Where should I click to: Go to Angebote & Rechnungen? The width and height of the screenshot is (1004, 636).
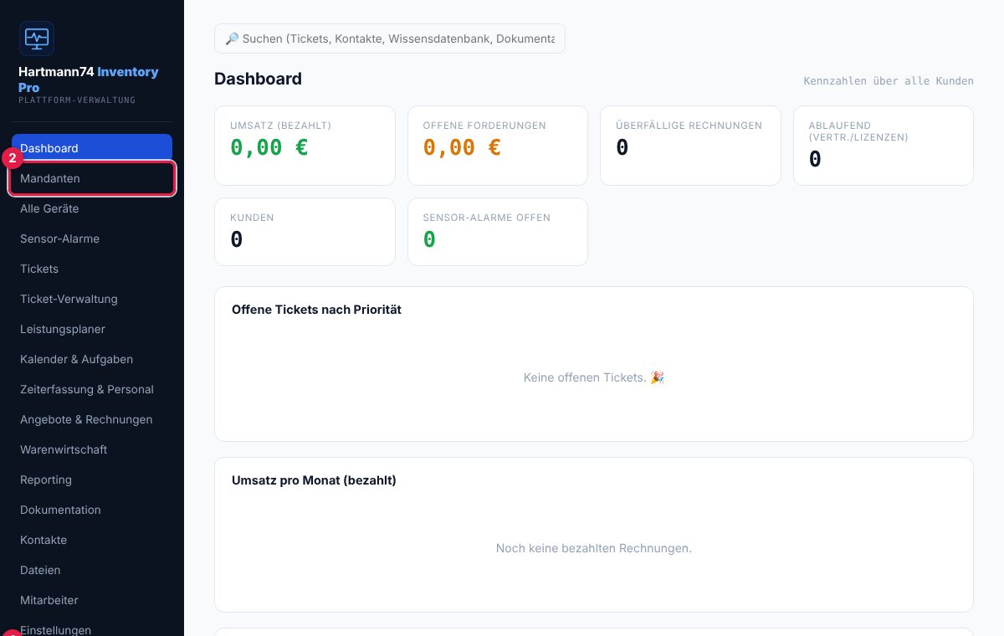[92, 419]
